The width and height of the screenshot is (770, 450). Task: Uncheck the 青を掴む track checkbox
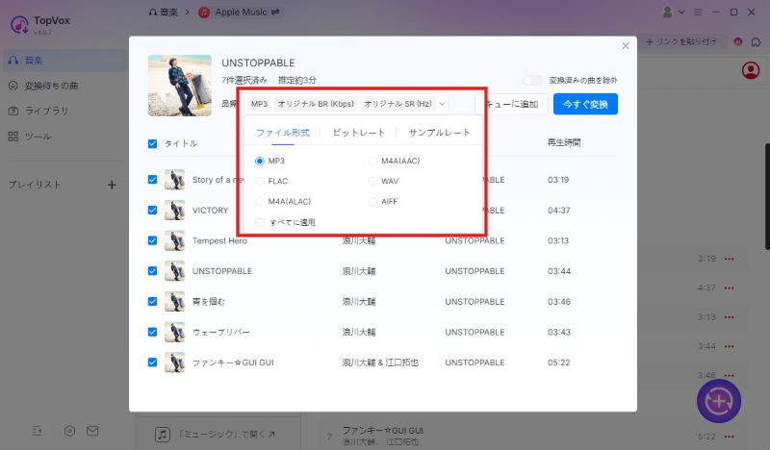(152, 301)
